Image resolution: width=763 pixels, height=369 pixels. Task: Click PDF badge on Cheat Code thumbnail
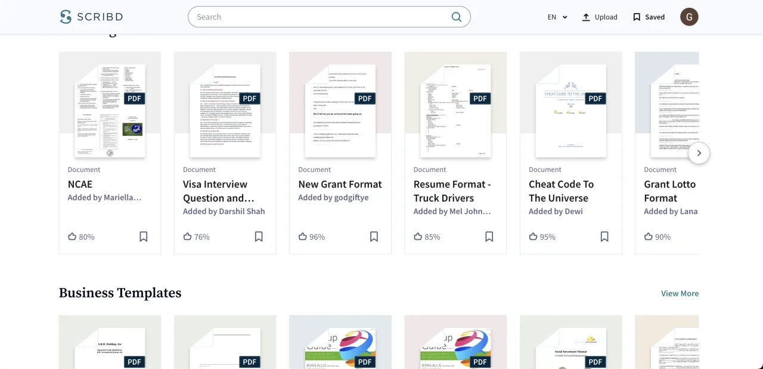coord(595,98)
